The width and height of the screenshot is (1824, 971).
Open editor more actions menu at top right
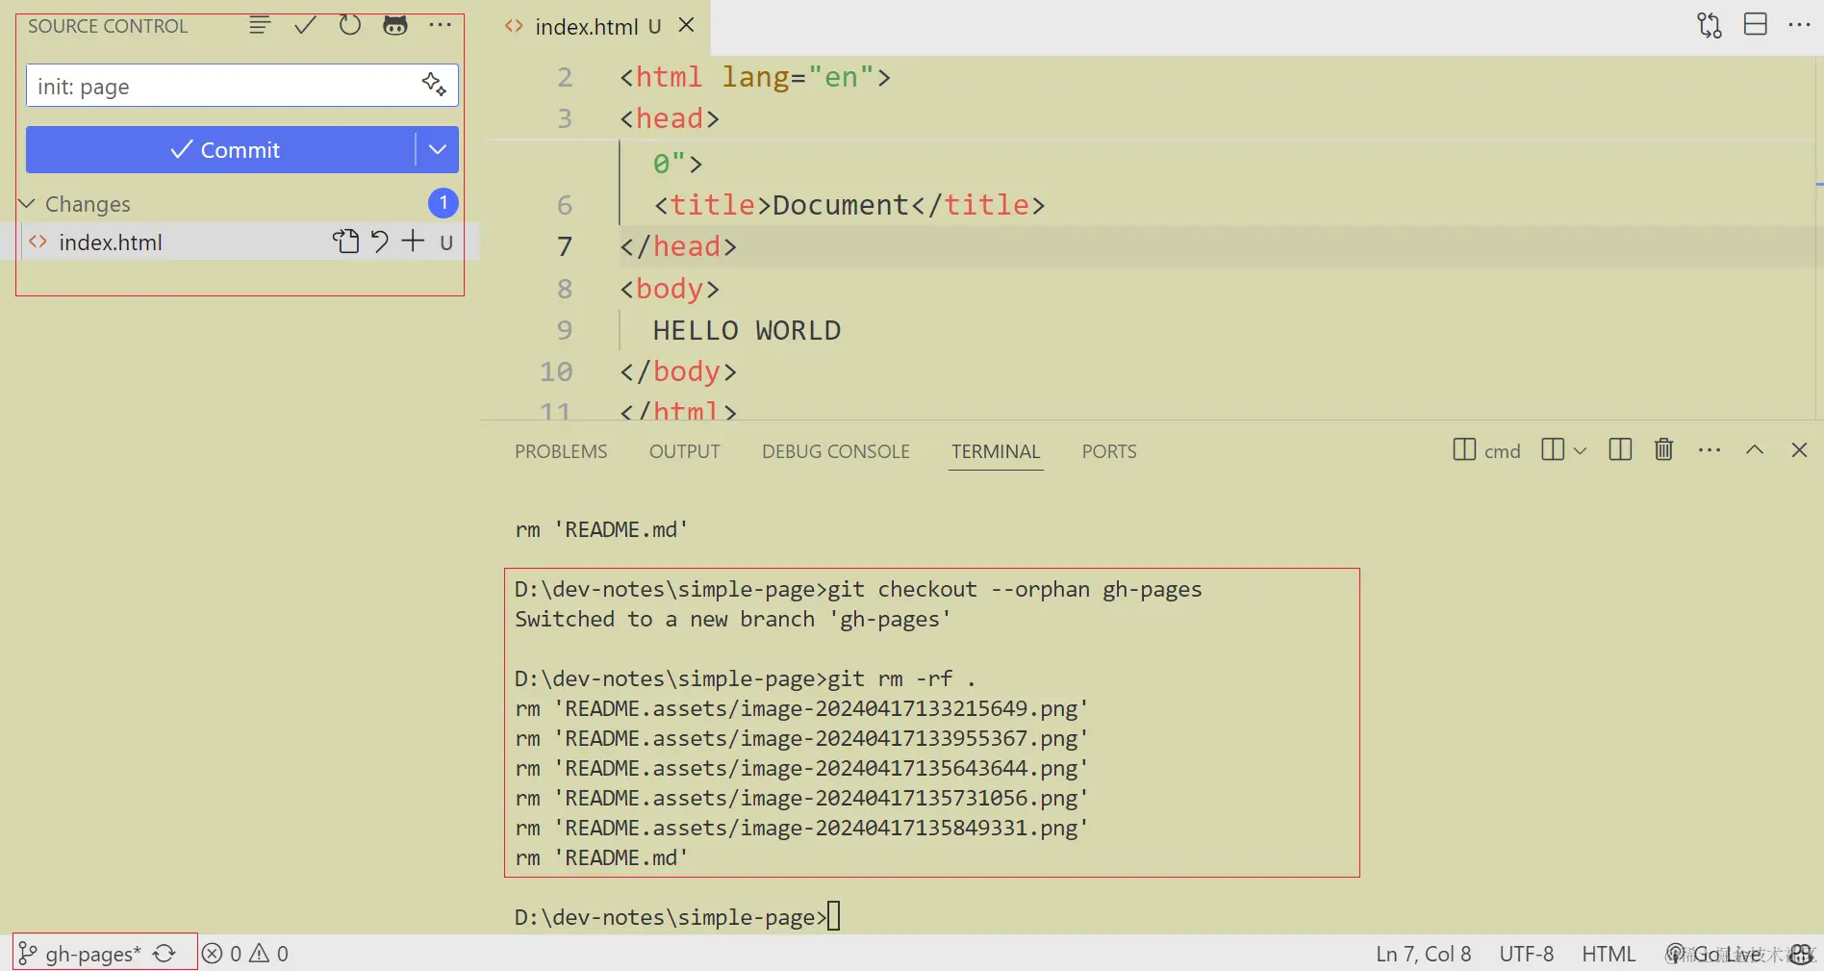tap(1799, 25)
